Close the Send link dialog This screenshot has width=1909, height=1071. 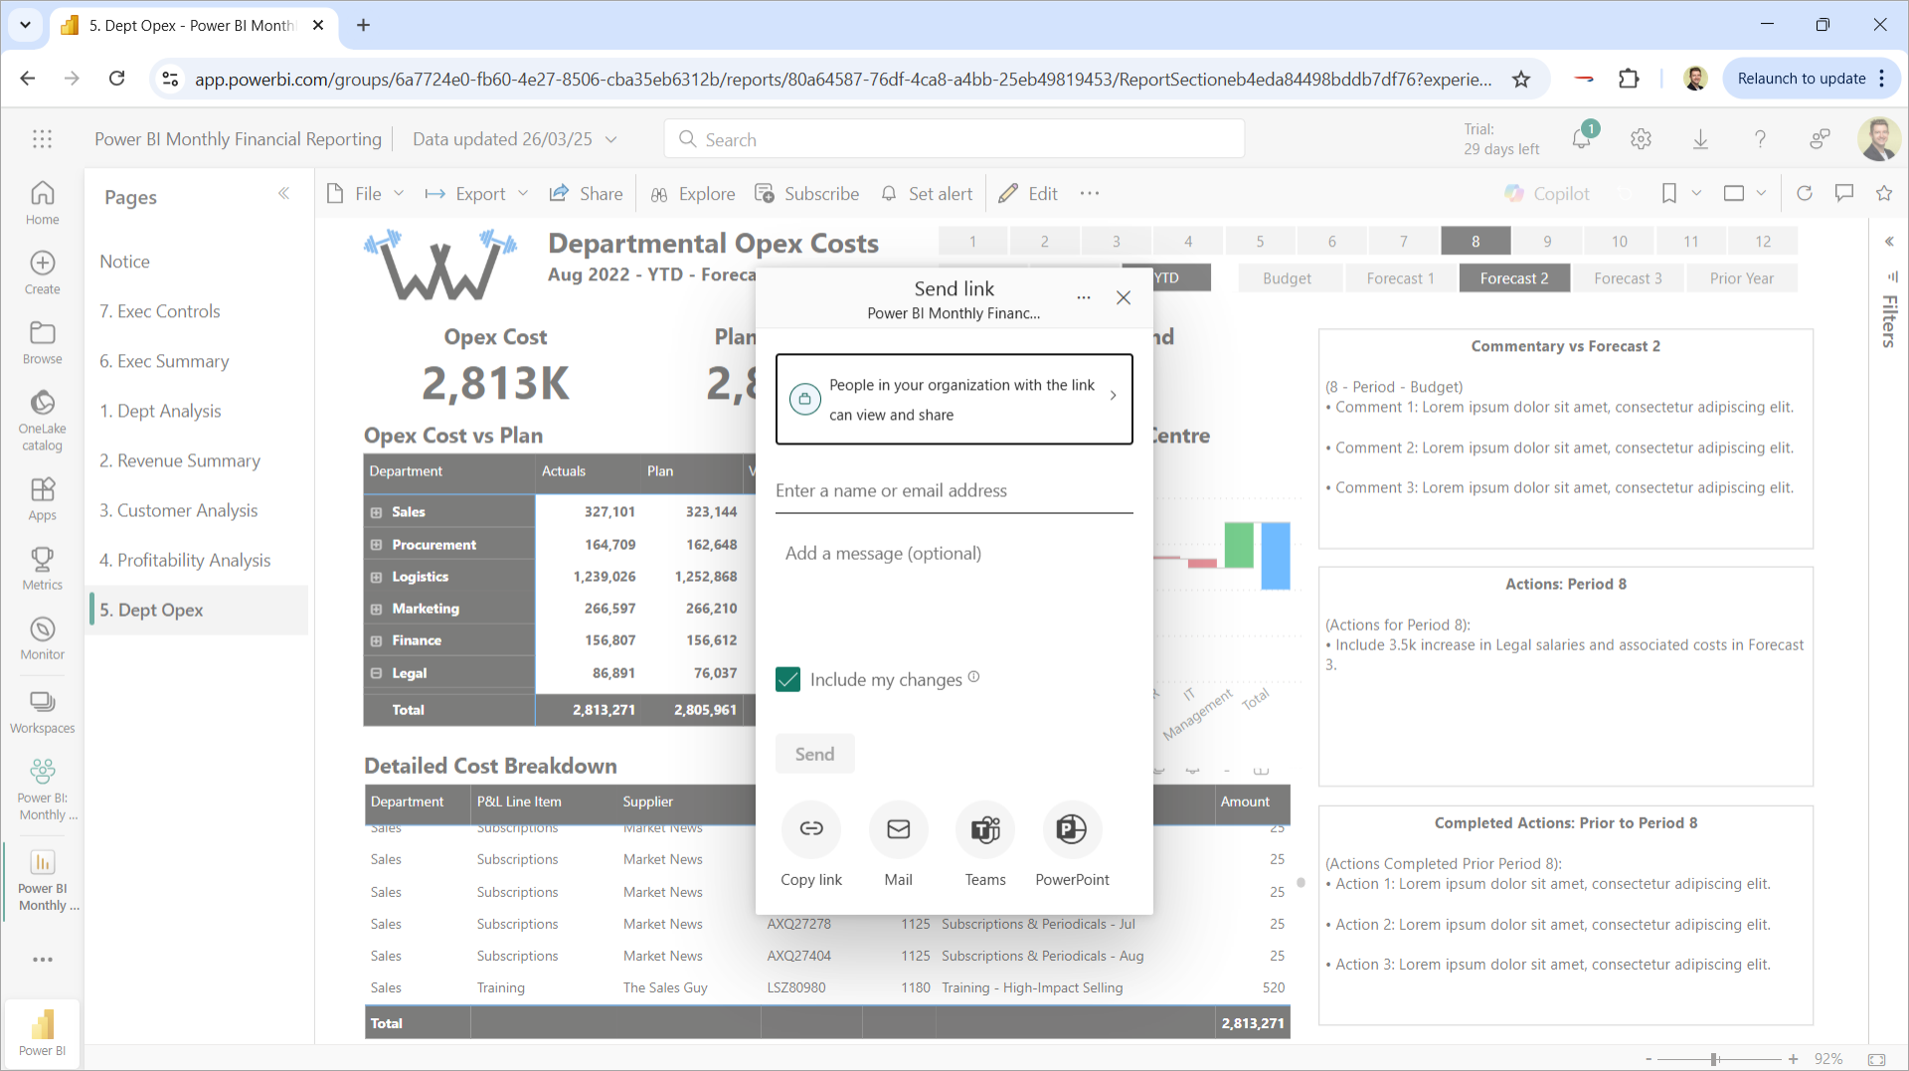click(1124, 297)
